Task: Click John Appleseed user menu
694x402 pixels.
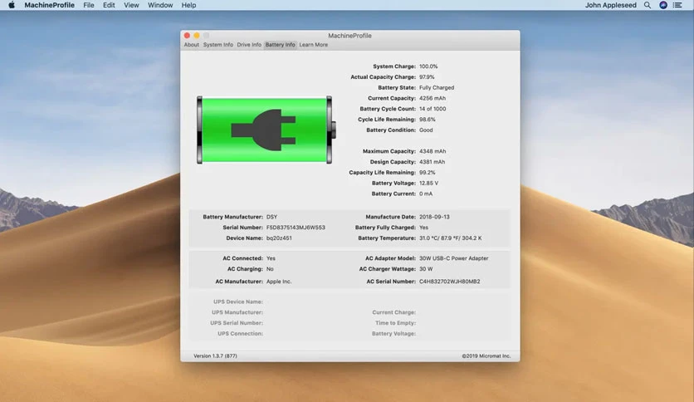Action: 611,5
